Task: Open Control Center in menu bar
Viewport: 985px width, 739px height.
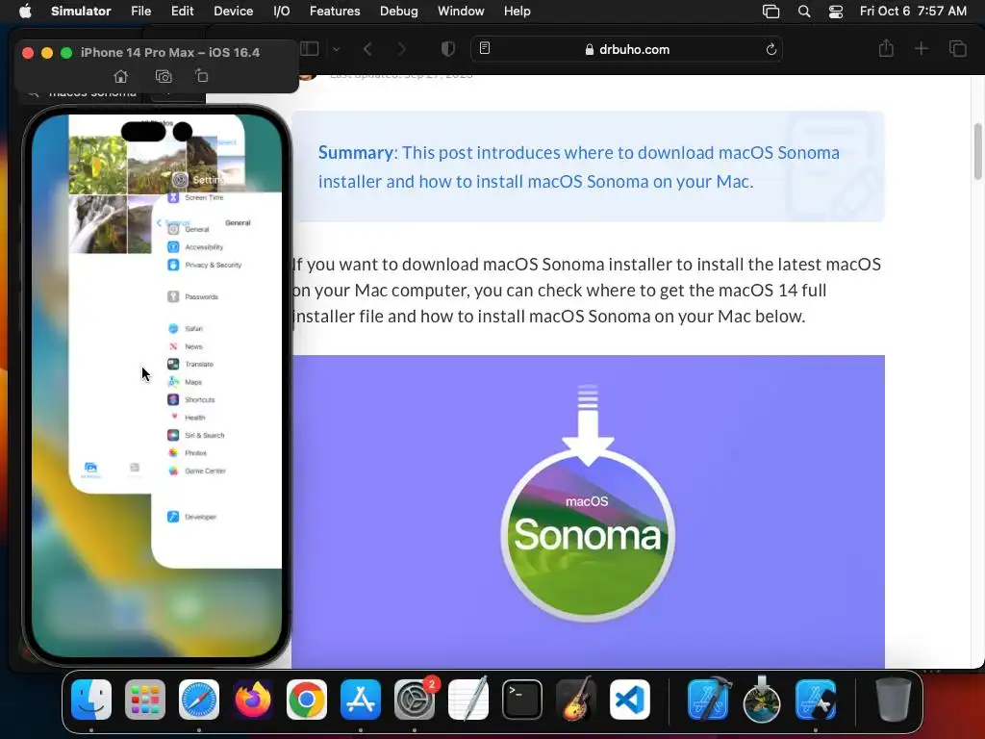Action: click(x=836, y=12)
